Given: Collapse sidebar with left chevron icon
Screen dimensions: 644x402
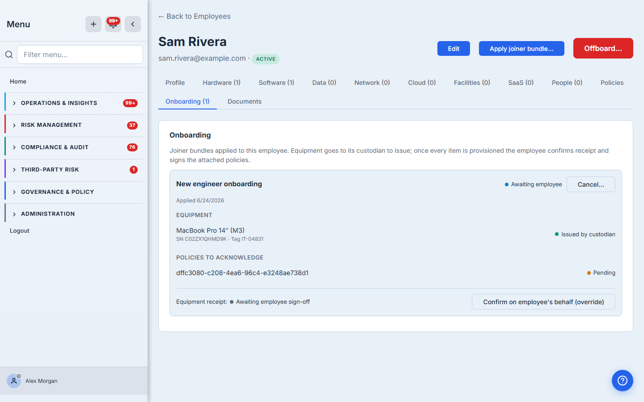Looking at the screenshot, I should pos(133,24).
